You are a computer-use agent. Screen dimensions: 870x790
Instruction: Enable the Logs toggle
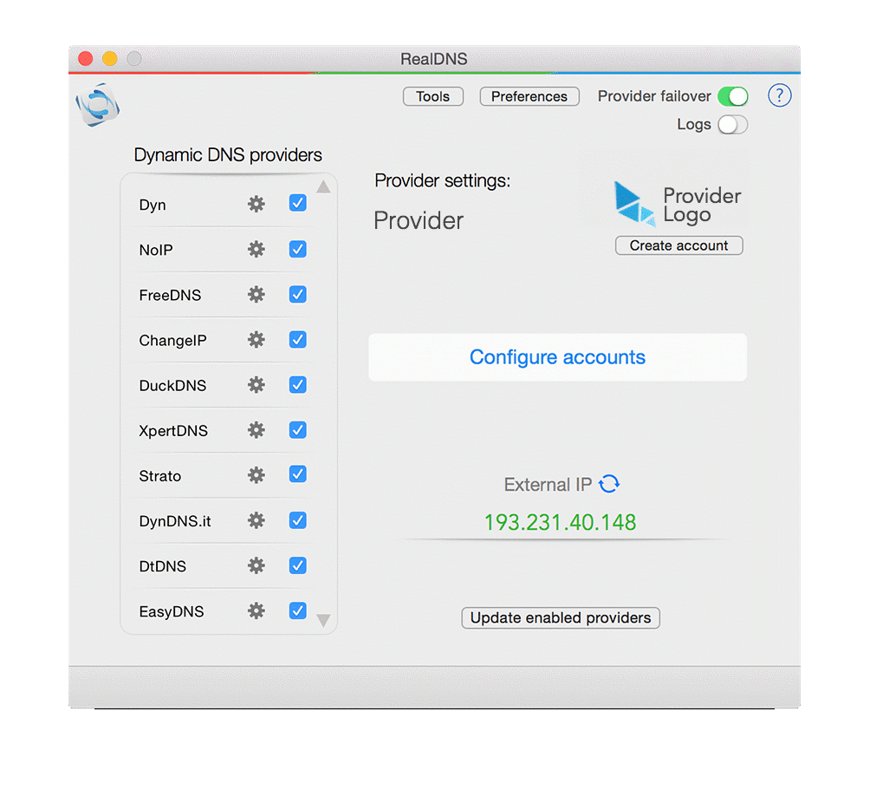point(732,124)
